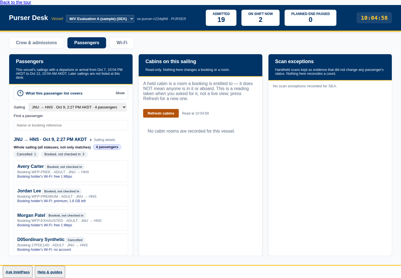The height and width of the screenshot is (278, 401).
Task: Select the D05ordinary Synthetic passenger name
Action: point(41,240)
